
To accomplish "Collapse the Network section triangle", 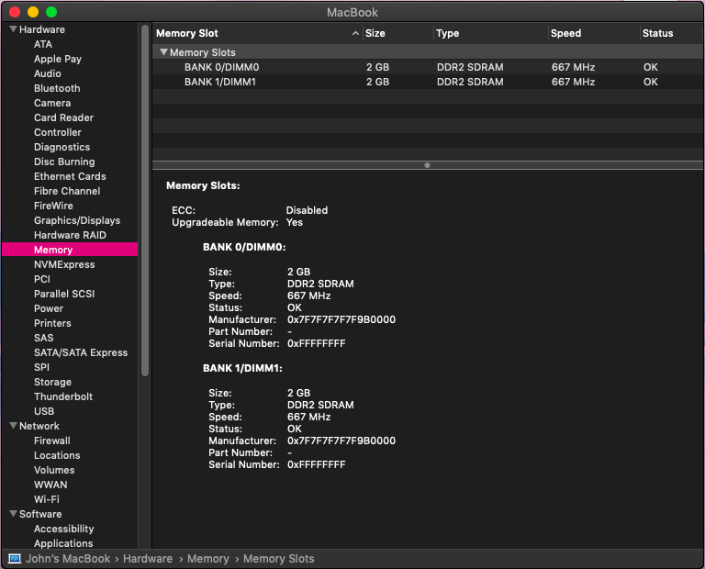I will [14, 426].
